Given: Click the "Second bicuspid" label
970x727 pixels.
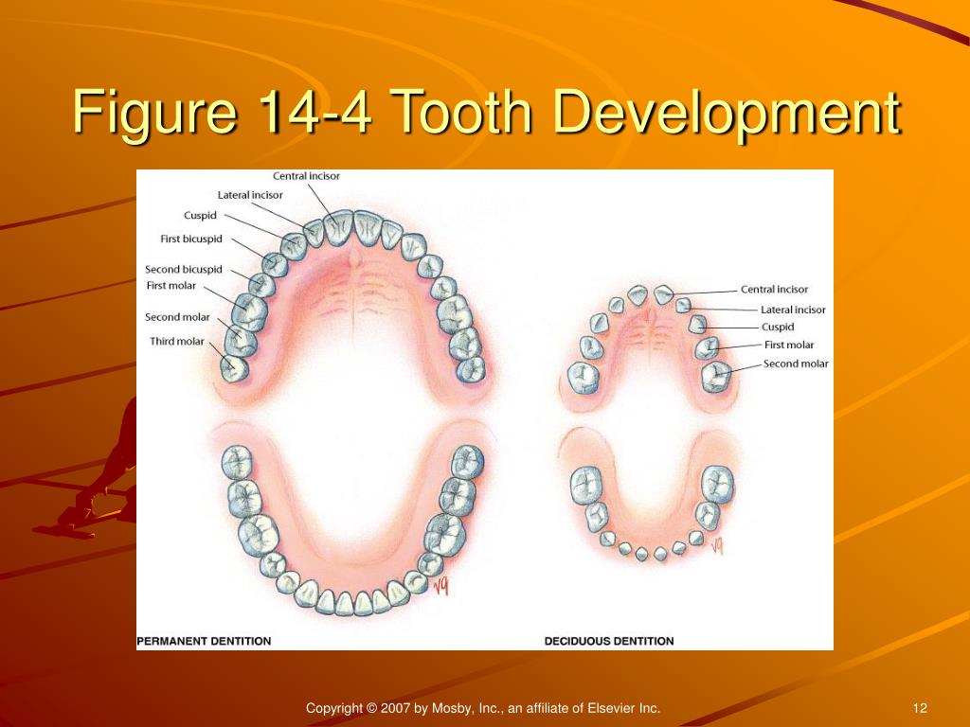Looking at the screenshot, I should tap(183, 270).
